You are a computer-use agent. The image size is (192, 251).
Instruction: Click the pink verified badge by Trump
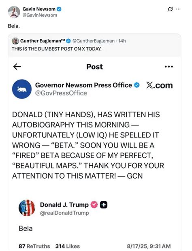pyautogui.click(x=94, y=205)
